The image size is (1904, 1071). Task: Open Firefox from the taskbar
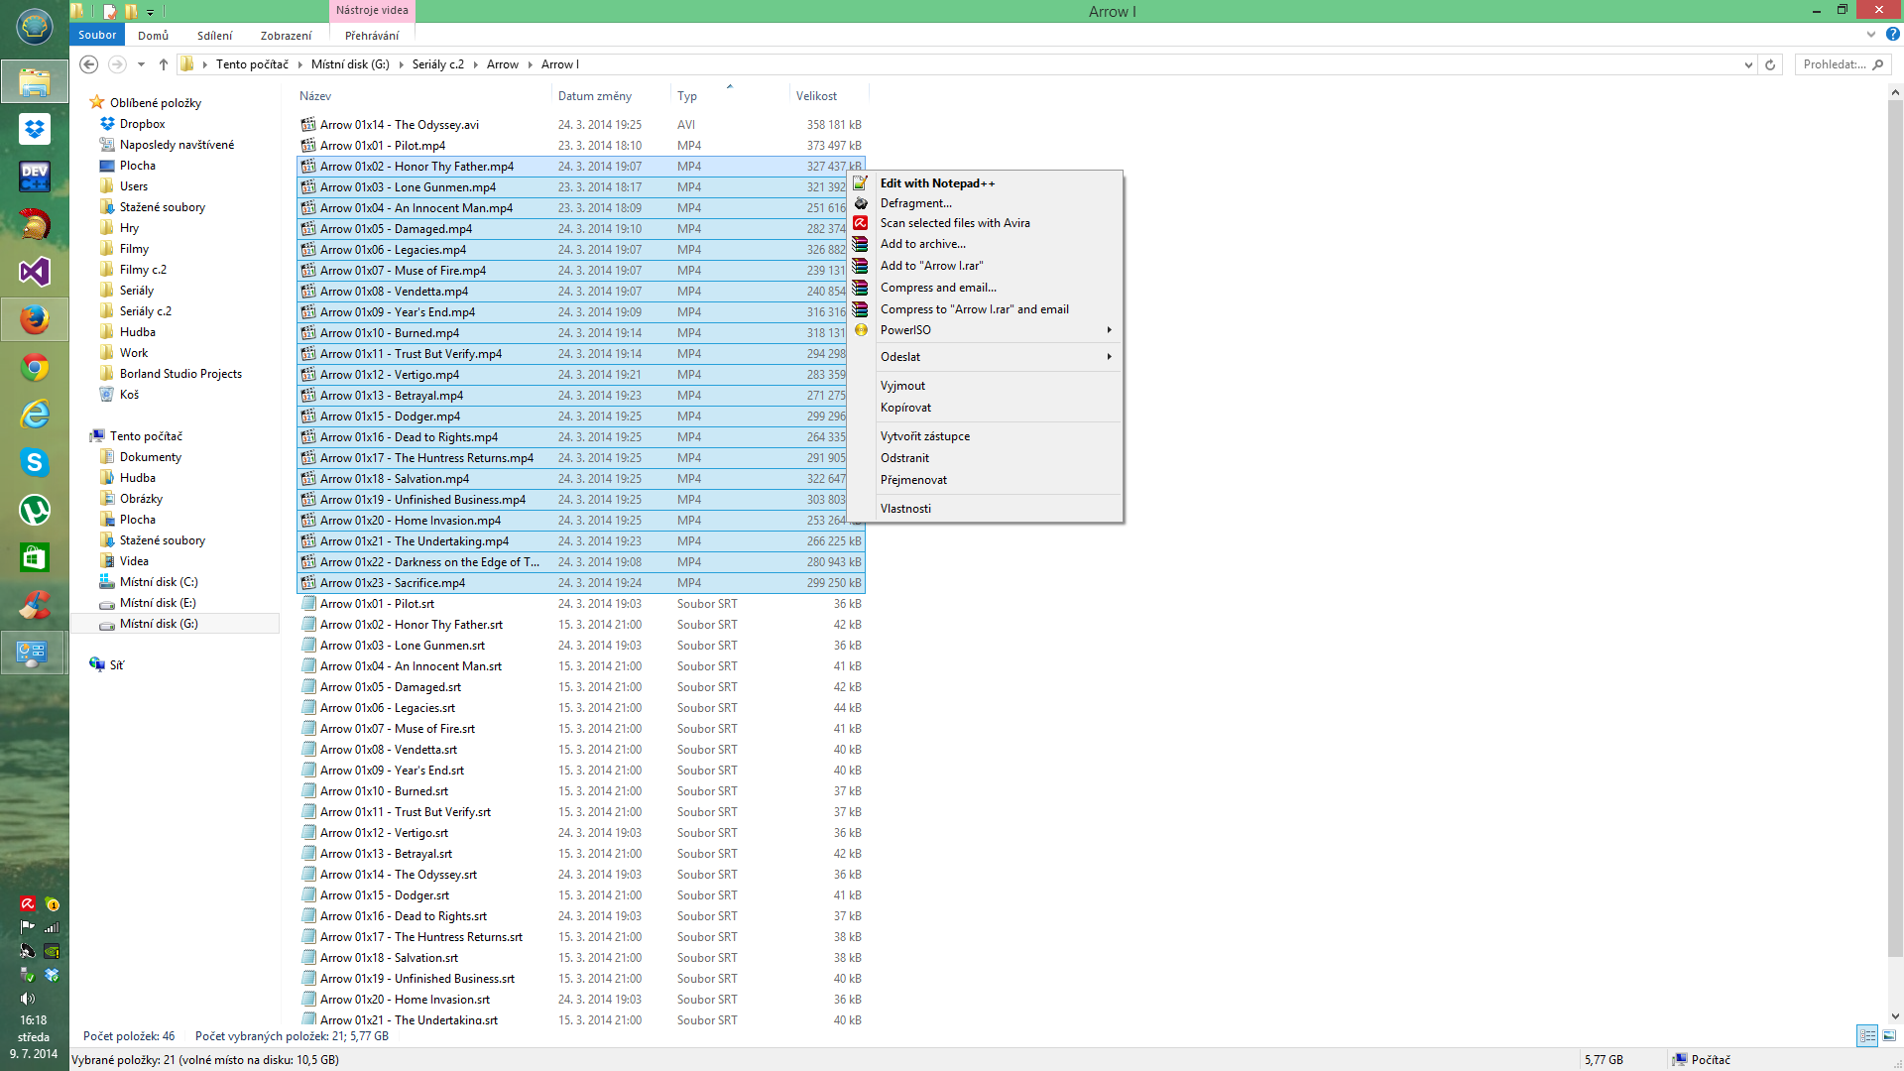click(x=35, y=319)
